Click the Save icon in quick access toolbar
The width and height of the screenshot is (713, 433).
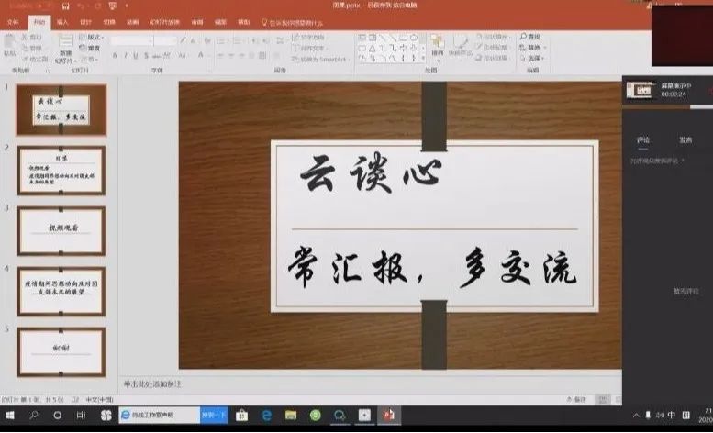click(65, 6)
